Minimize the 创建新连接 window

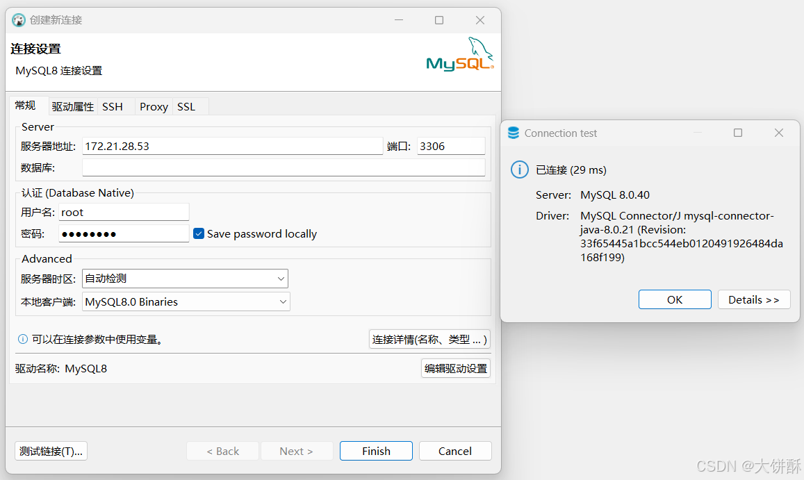tap(399, 20)
